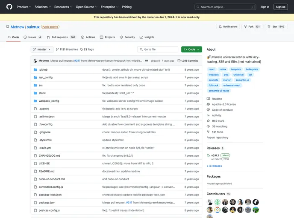Image resolution: width=294 pixels, height=218 pixels.
Task: Click the LICENSE file icon
Action: tap(35, 163)
